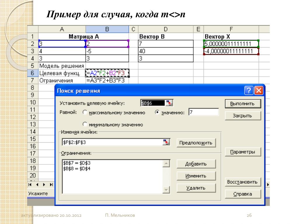The image size is (299, 224).
Task: Click the select-all corner of the sheet
Action: pyautogui.click(x=33, y=29)
